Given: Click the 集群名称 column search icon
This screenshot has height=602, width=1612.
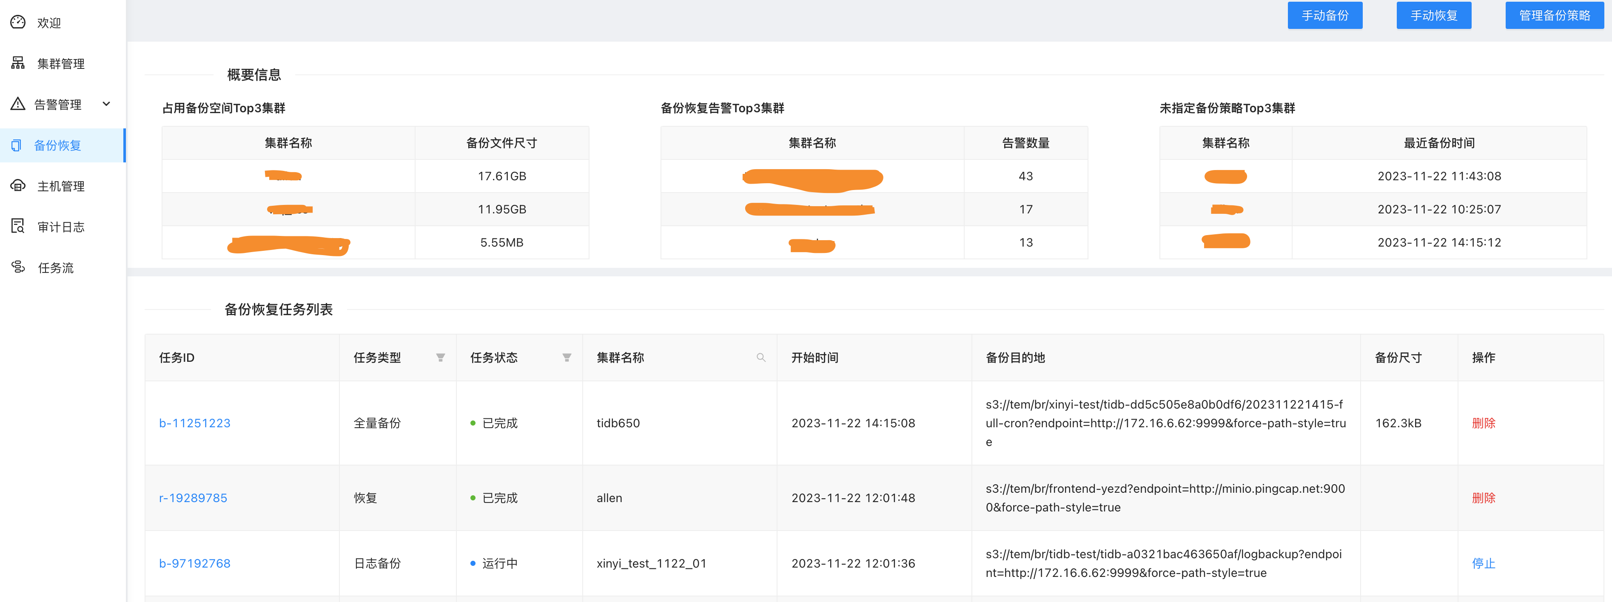Looking at the screenshot, I should [x=761, y=357].
